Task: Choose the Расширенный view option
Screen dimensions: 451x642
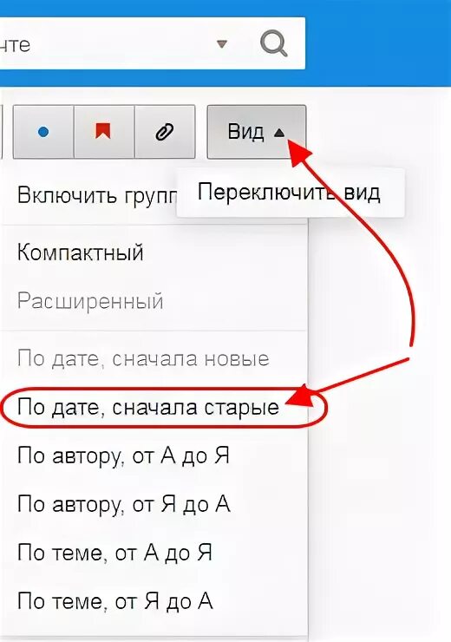Action: (90, 301)
